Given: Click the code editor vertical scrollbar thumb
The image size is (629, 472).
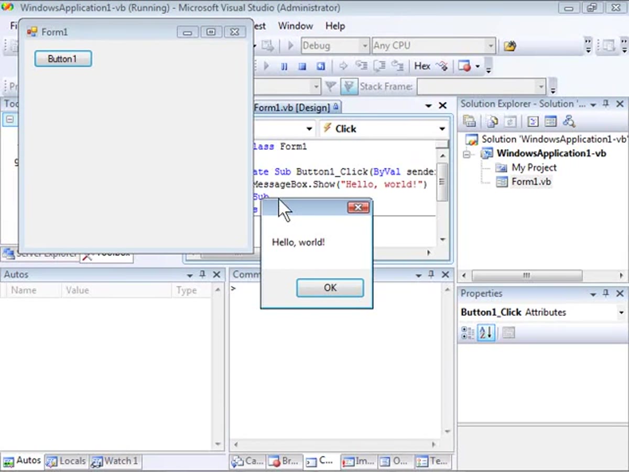Looking at the screenshot, I should click(442, 181).
